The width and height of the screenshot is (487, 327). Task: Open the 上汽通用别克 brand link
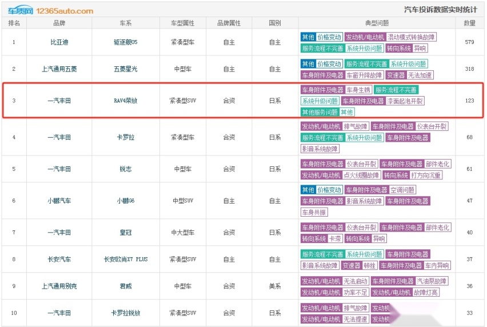pyautogui.click(x=59, y=286)
